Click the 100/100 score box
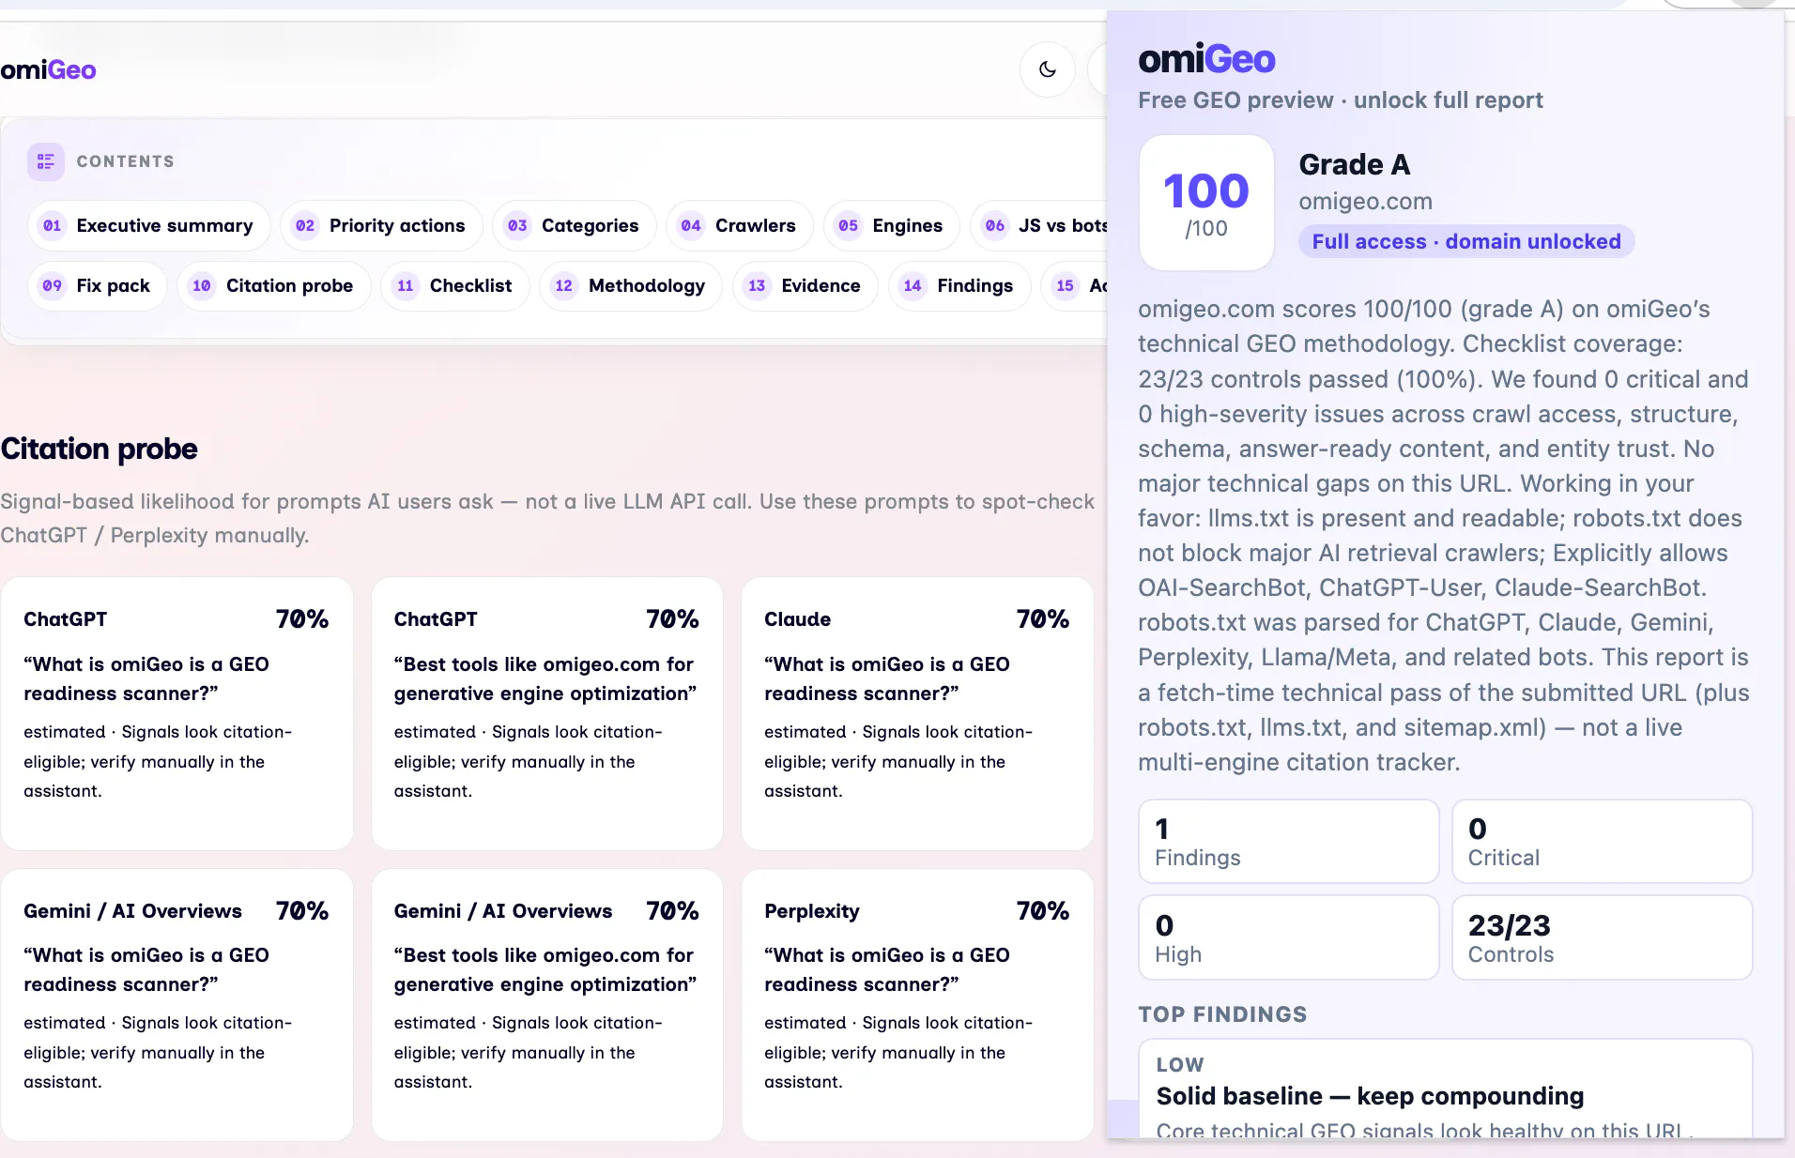Image resolution: width=1795 pixels, height=1158 pixels. (1206, 203)
